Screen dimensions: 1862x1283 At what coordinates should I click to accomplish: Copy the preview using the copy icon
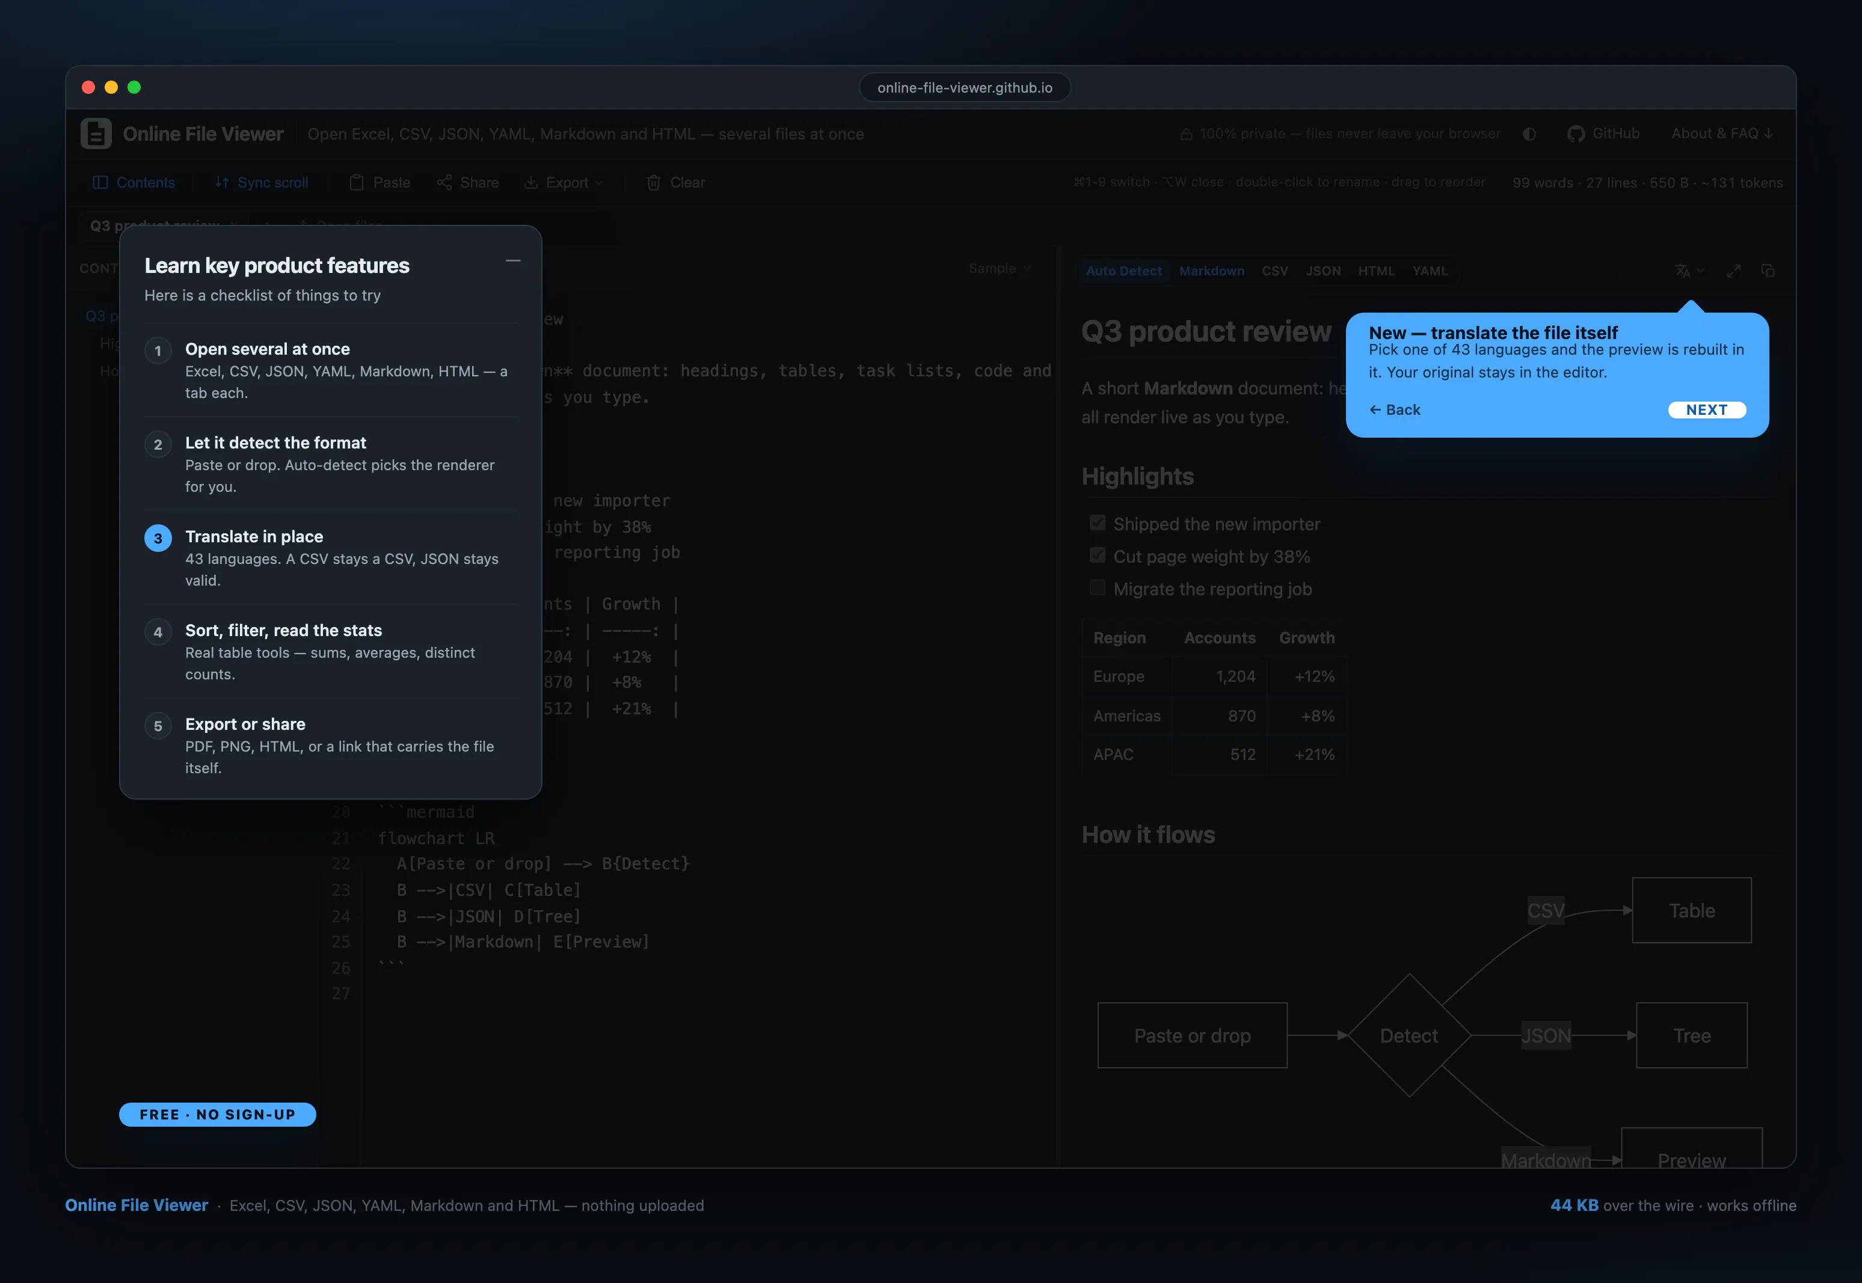(x=1768, y=271)
